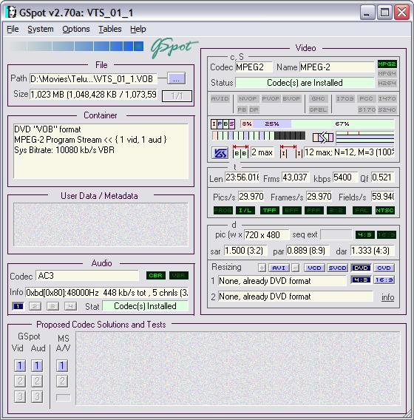Select audio stream 1 button
414x420 pixels.
pyautogui.click(x=18, y=306)
